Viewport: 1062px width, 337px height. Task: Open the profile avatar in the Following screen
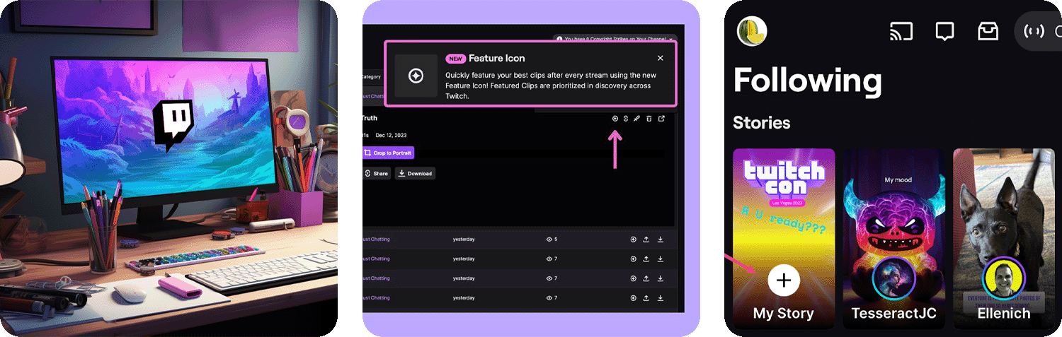[x=752, y=31]
